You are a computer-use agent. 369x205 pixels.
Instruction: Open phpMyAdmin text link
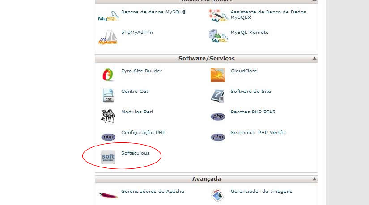click(137, 33)
